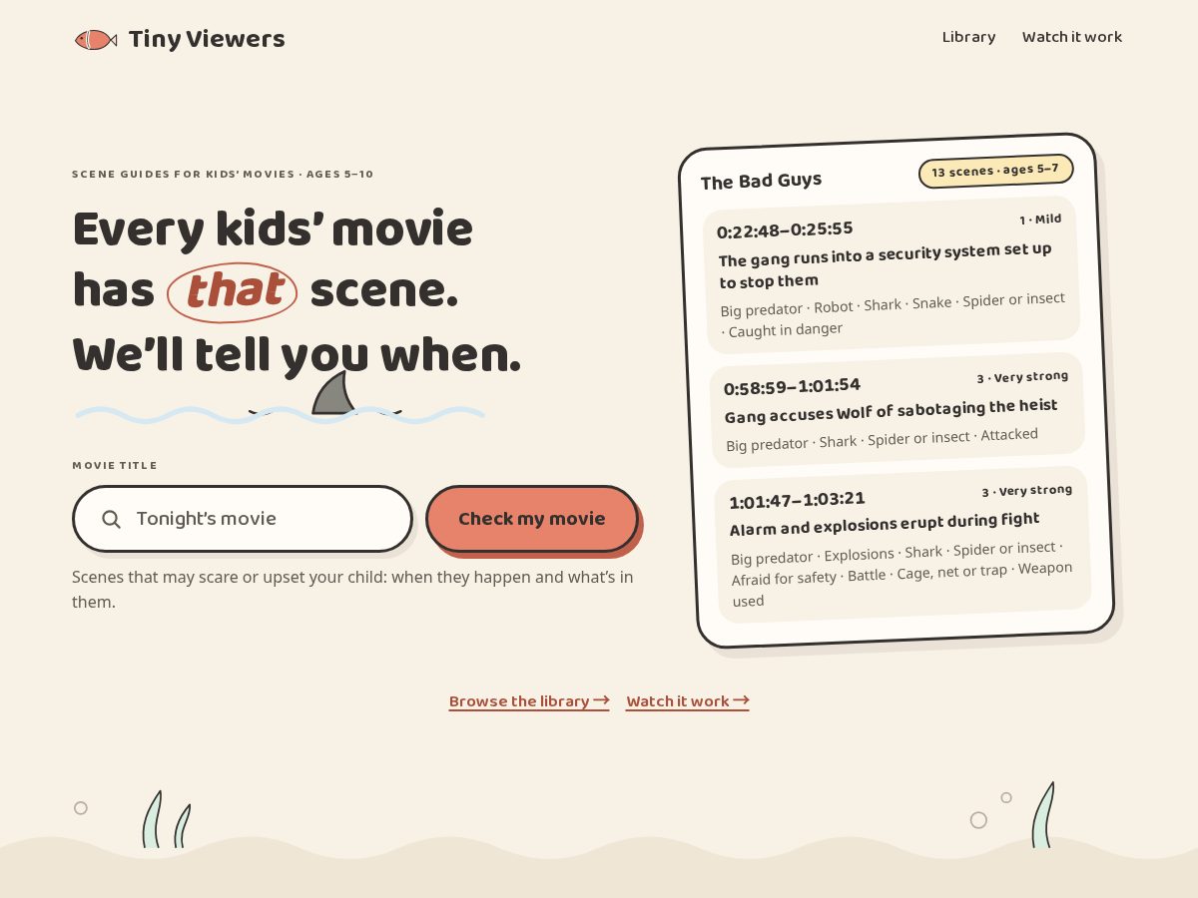
Task: Click the '1 · Mild' intensity label
Action: [x=1040, y=220]
